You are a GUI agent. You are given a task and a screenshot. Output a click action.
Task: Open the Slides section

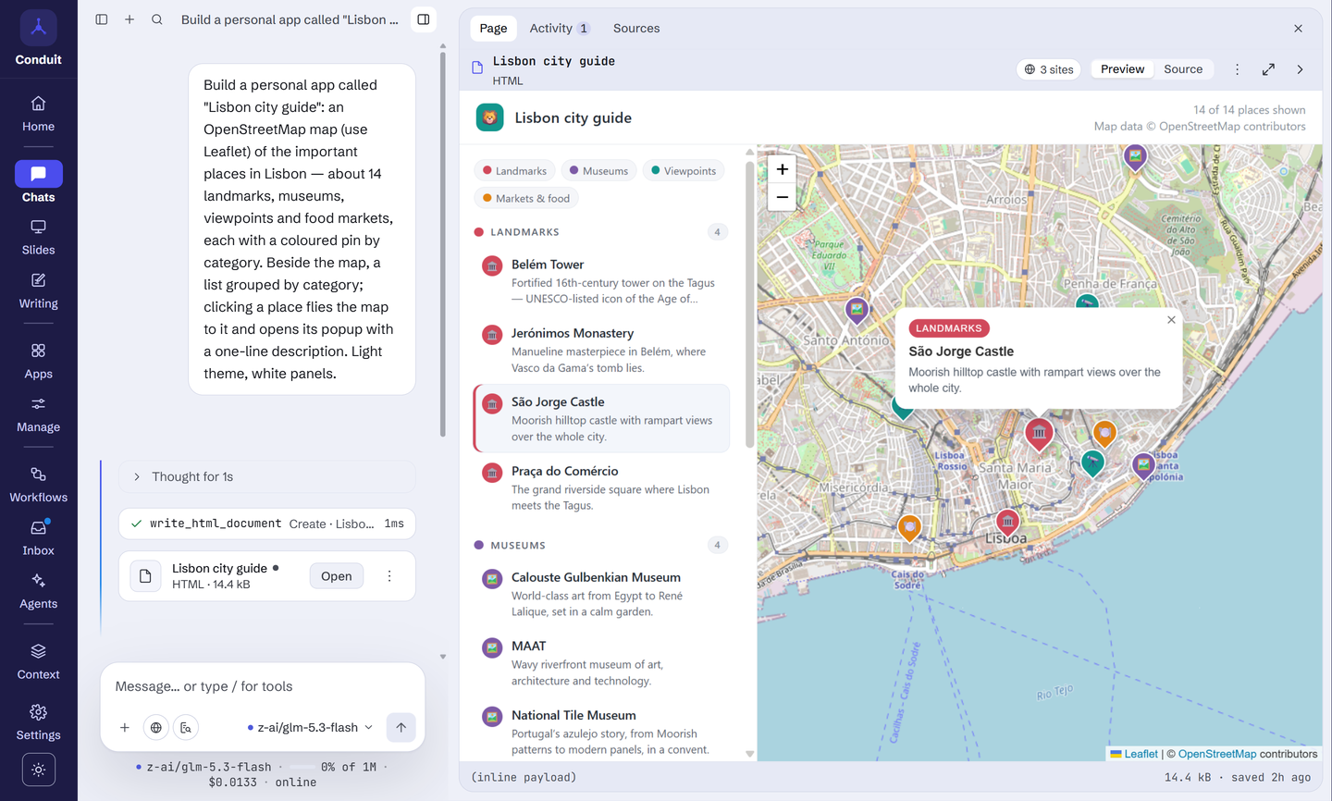point(38,238)
